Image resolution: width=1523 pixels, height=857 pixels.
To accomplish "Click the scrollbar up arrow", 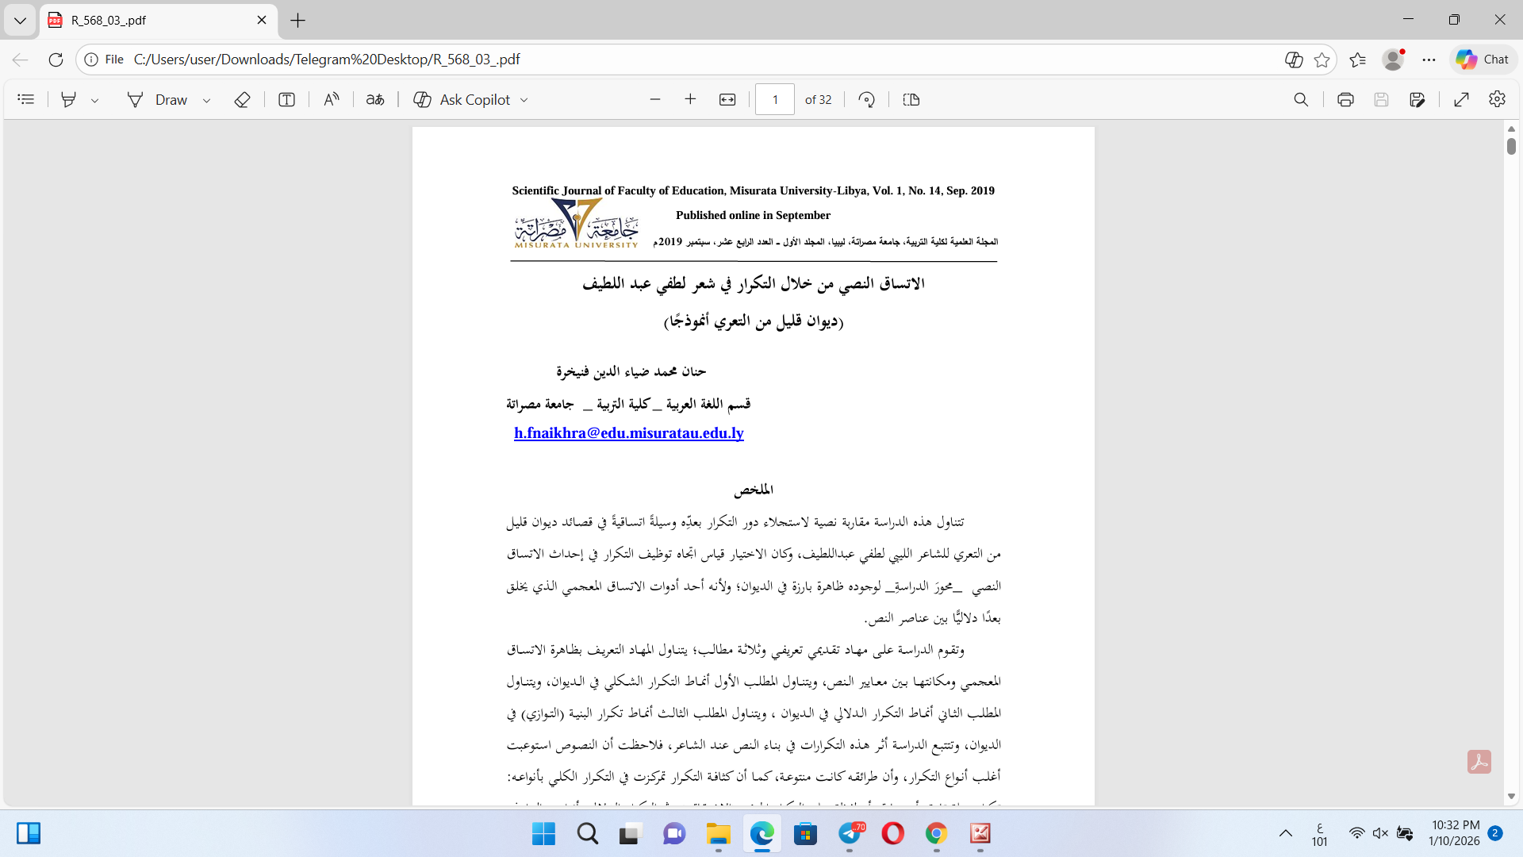I will click(1511, 129).
